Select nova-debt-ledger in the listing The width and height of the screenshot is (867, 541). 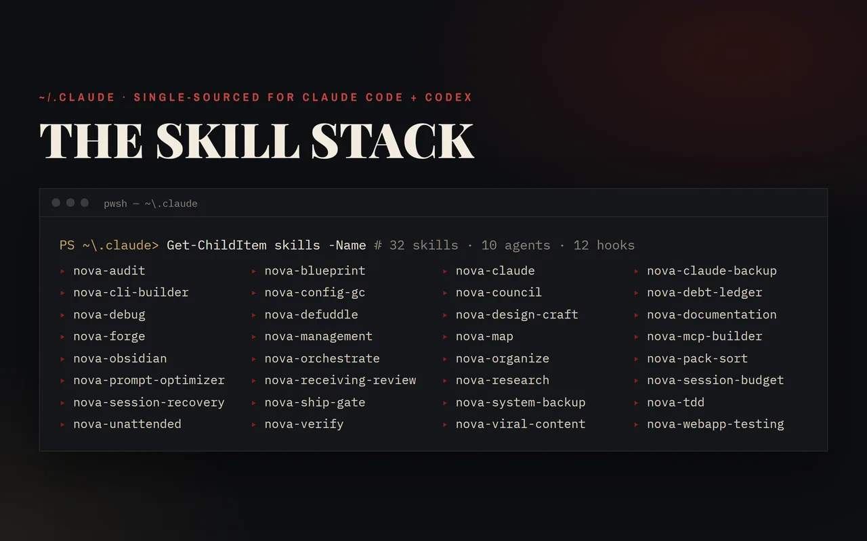[704, 292]
